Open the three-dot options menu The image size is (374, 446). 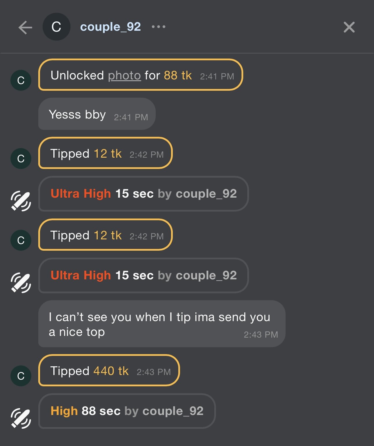[x=159, y=27]
